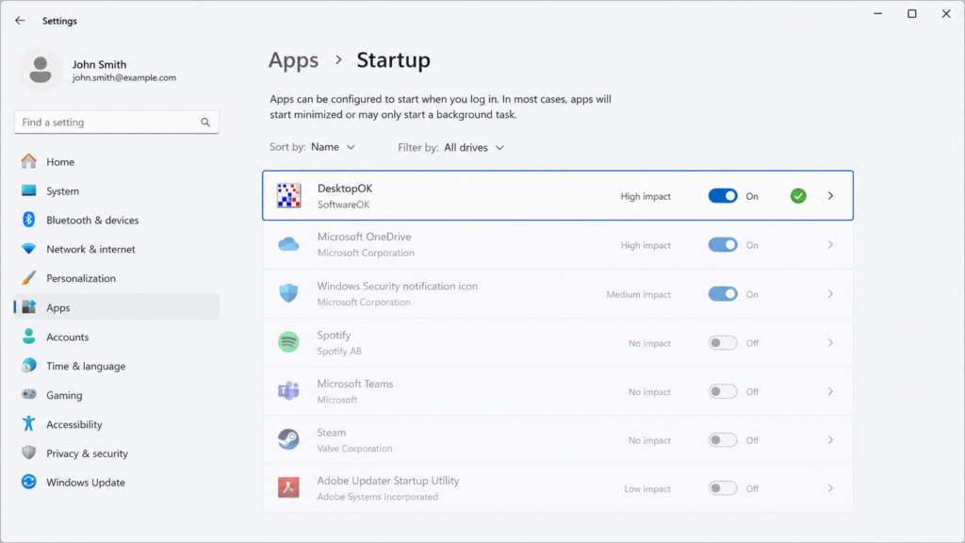
Task: Click the System monitor icon
Action: click(x=29, y=190)
